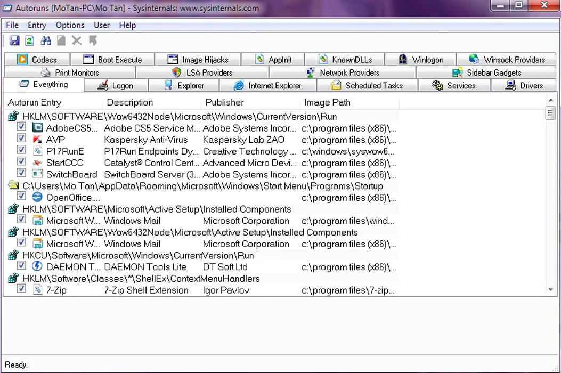Click the AdobeCS5 entry icon
This screenshot has height=373, width=561.
pyautogui.click(x=37, y=127)
